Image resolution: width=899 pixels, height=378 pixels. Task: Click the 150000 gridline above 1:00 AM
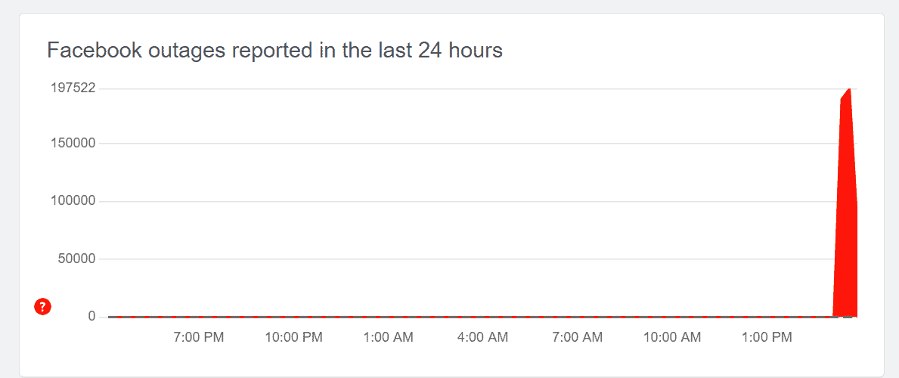[389, 144]
